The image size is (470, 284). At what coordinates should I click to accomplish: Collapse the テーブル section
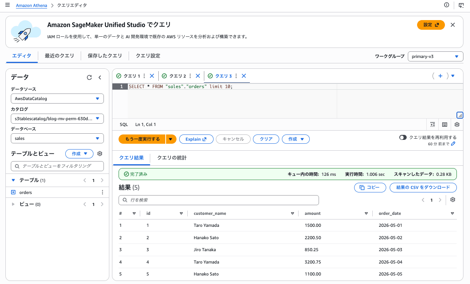pos(13,180)
